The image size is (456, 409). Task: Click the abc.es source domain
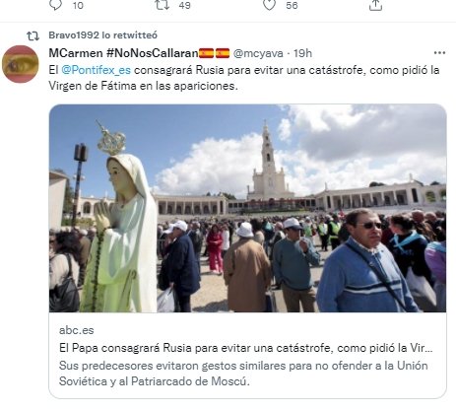(x=77, y=330)
